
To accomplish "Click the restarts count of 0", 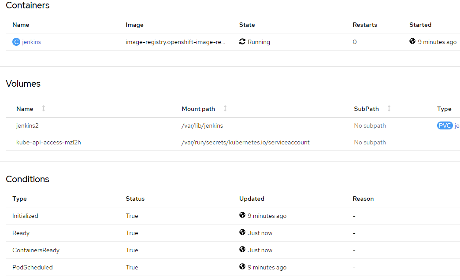I will point(355,41).
